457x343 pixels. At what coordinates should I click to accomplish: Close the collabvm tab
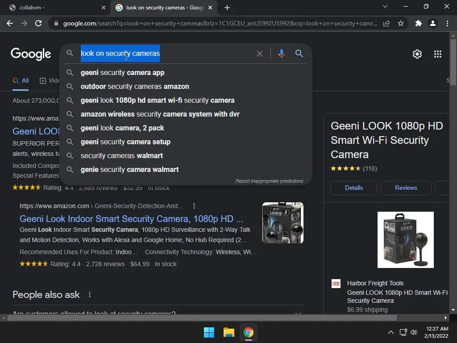pos(104,8)
